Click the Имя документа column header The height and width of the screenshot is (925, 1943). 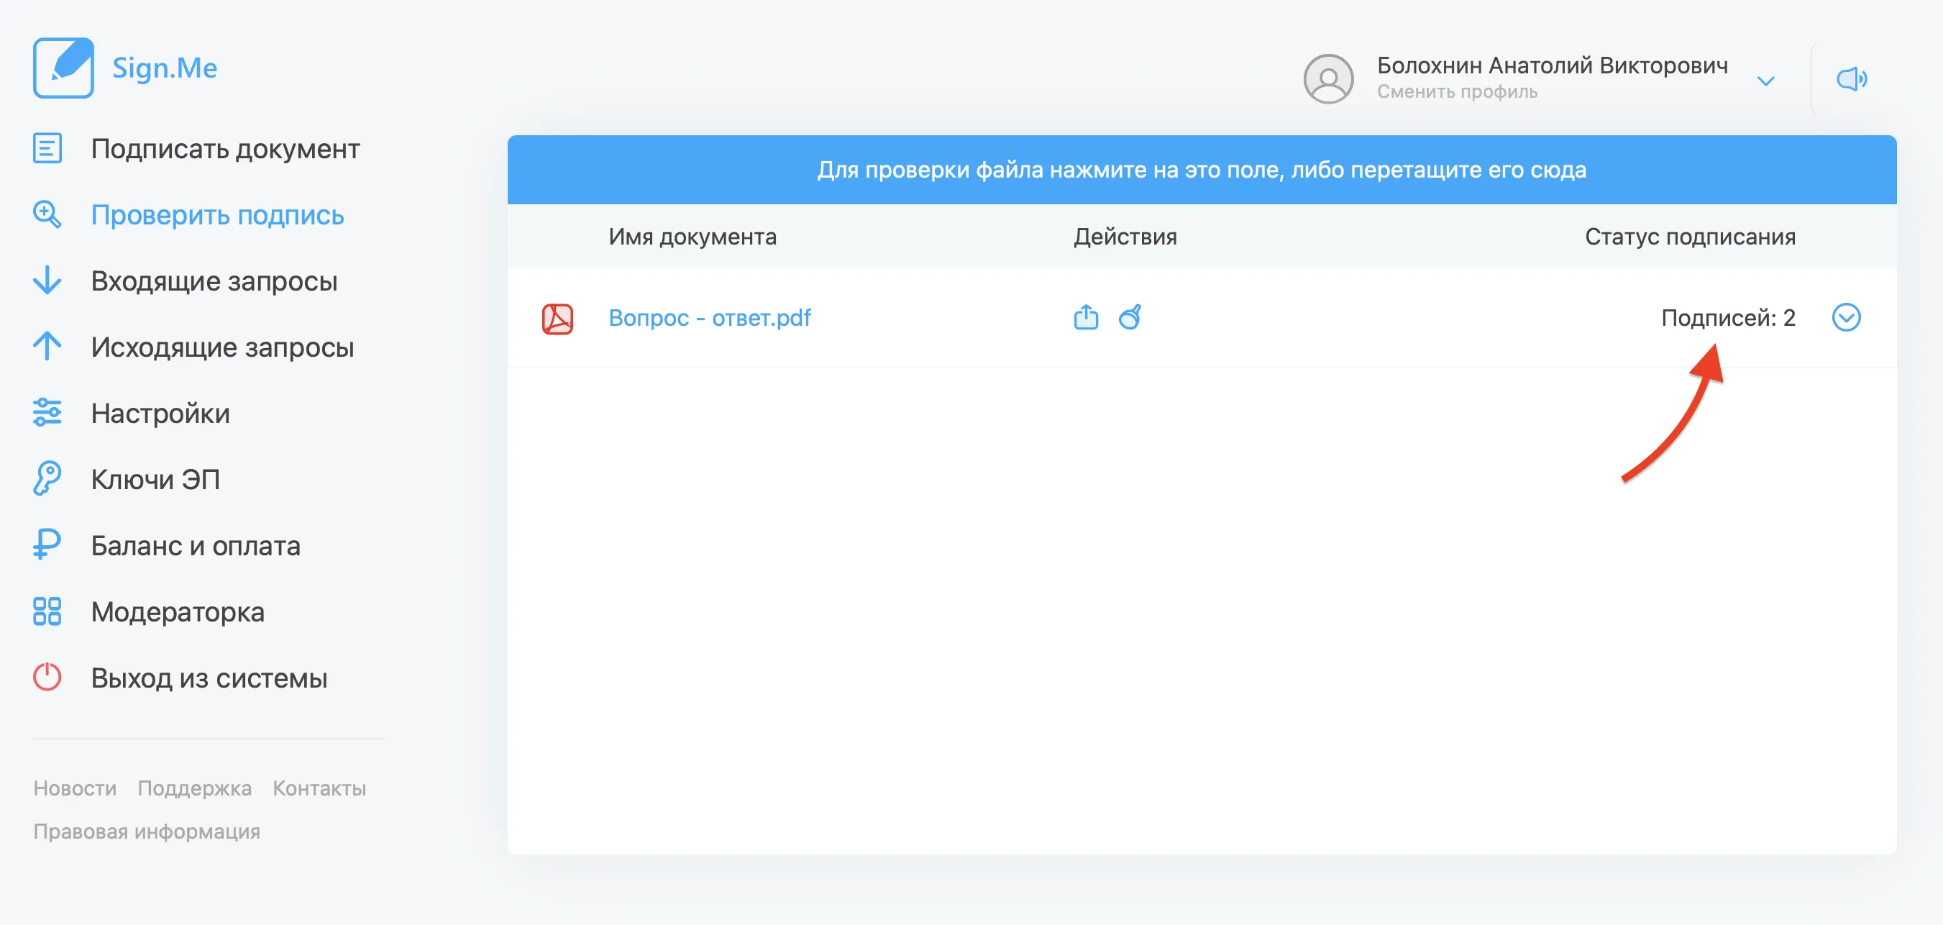click(692, 237)
